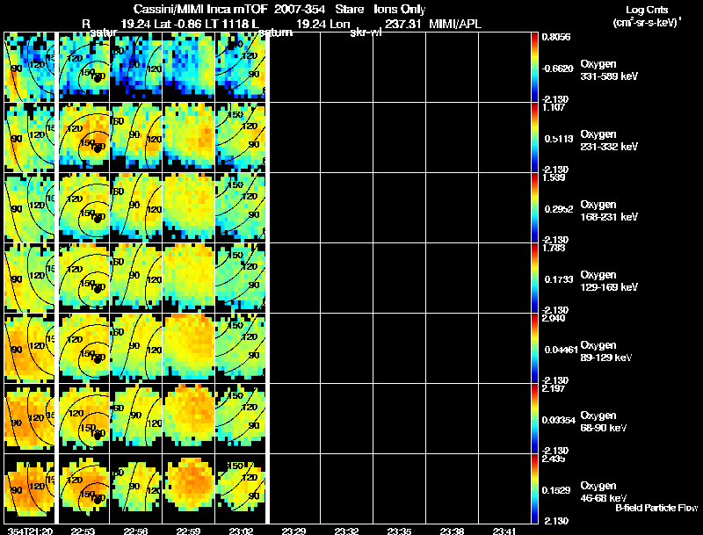
Task: Select the Oxygen 331-589 keV image at 23:02
Action: 241,67
